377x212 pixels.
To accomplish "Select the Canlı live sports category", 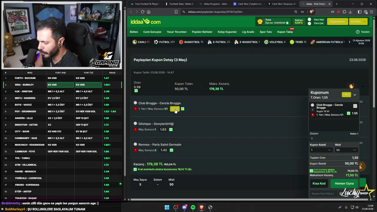I will point(141,42).
